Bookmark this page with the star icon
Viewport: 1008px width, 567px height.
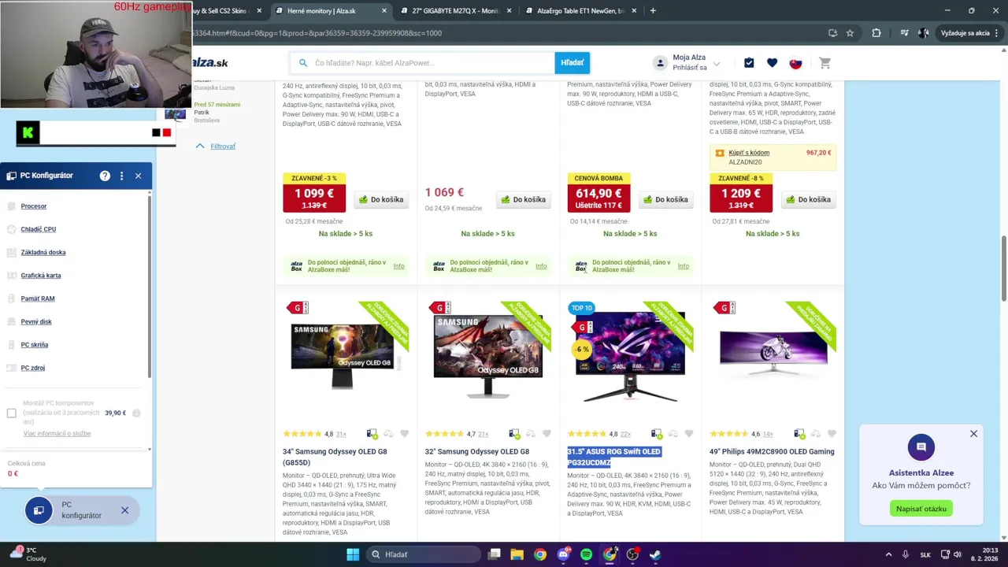(x=850, y=33)
